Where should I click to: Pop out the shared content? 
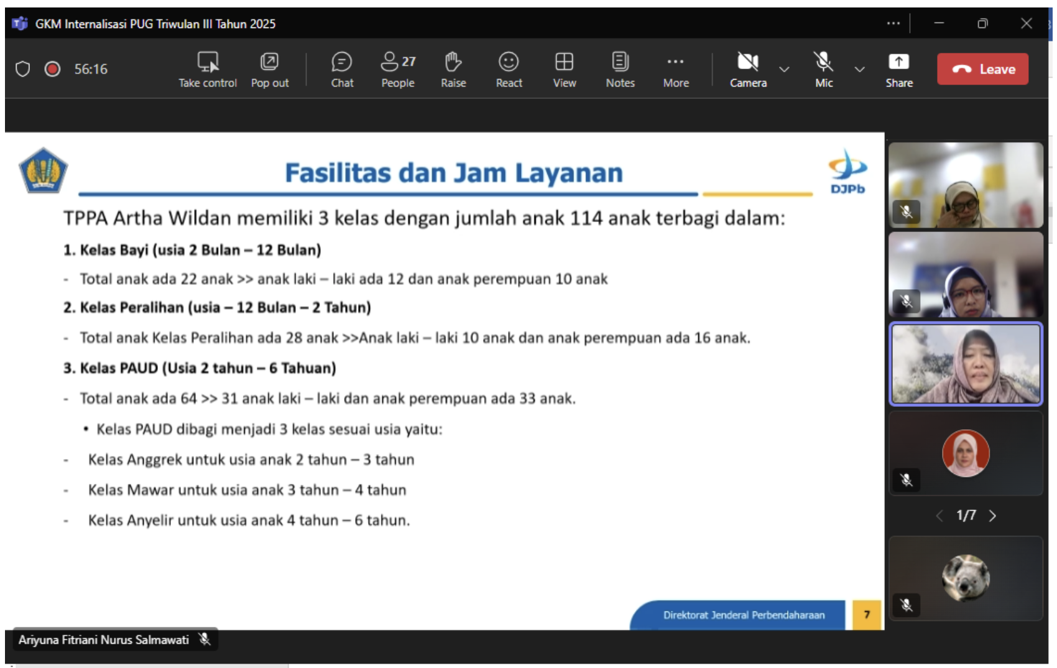269,69
